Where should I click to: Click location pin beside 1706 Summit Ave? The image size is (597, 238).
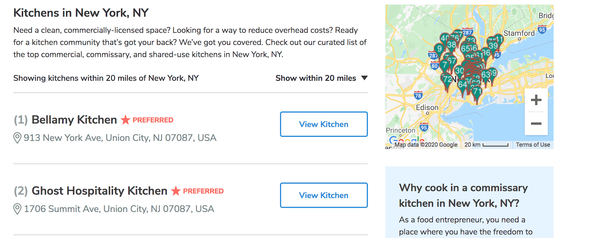pos(17,209)
